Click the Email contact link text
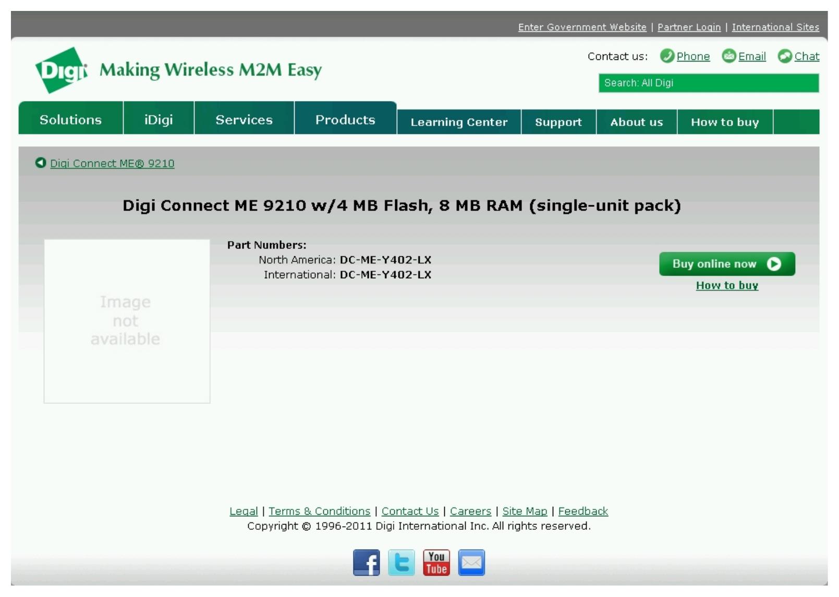This screenshot has height=597, width=839. pyautogui.click(x=752, y=56)
